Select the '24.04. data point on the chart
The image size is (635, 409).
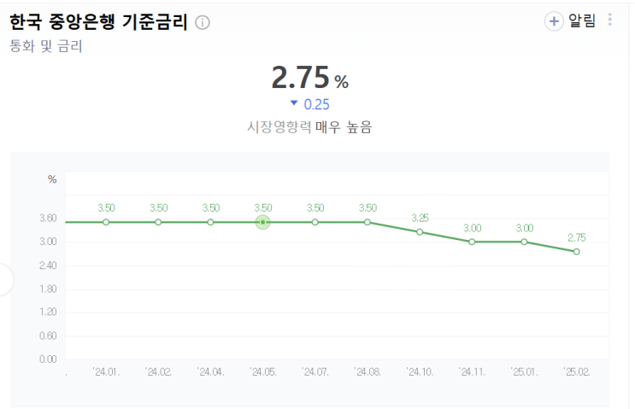(210, 222)
